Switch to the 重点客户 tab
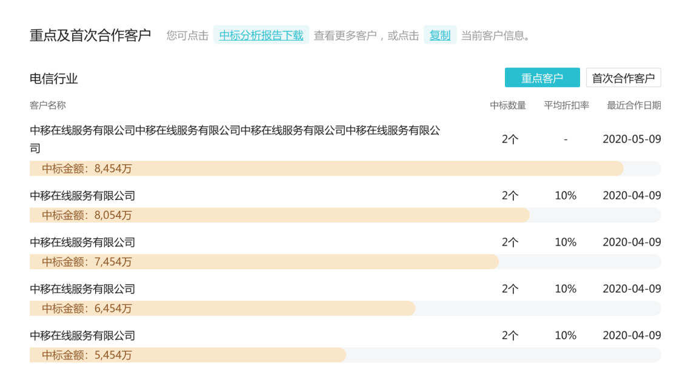691x388 pixels. 542,78
